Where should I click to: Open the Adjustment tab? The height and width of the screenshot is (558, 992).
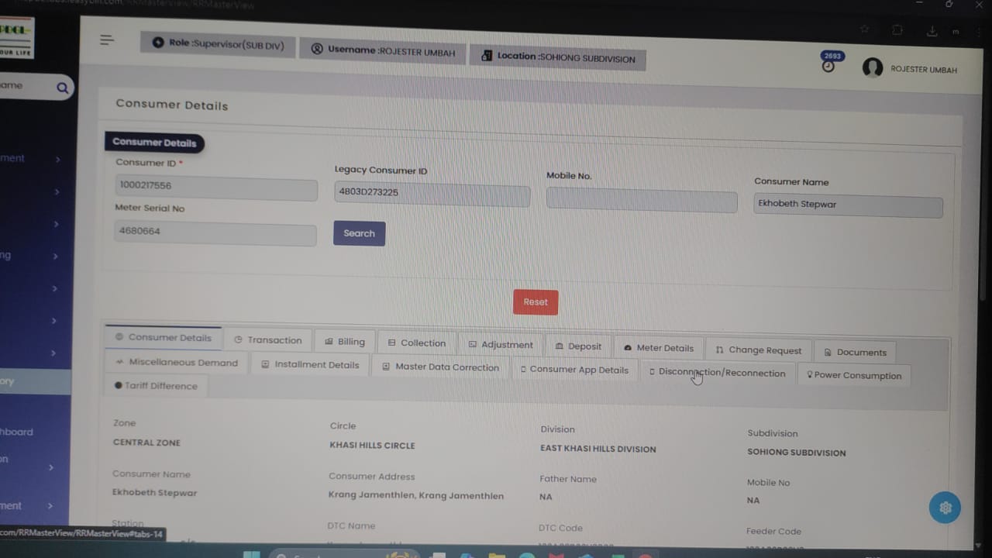501,345
